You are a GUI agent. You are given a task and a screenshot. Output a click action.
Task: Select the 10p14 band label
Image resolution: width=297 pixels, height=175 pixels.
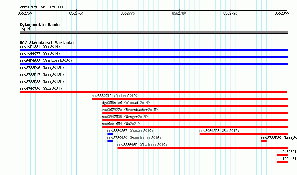pyautogui.click(x=25, y=29)
